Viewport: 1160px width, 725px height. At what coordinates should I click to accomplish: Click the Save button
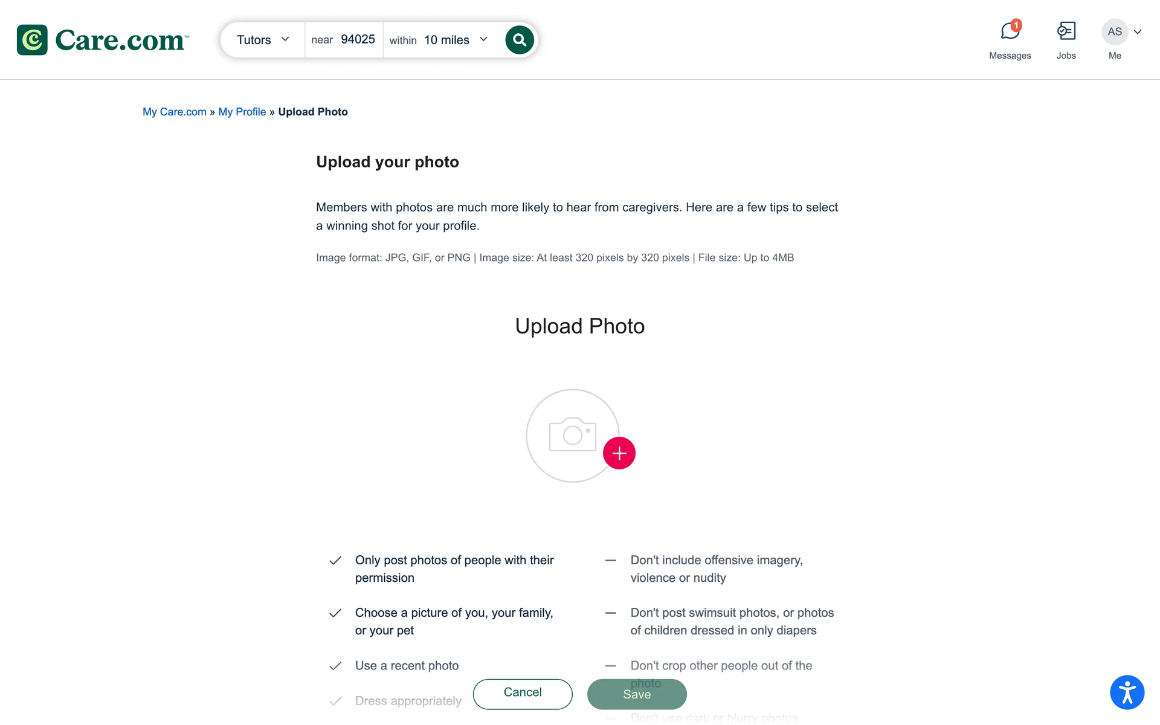(637, 694)
